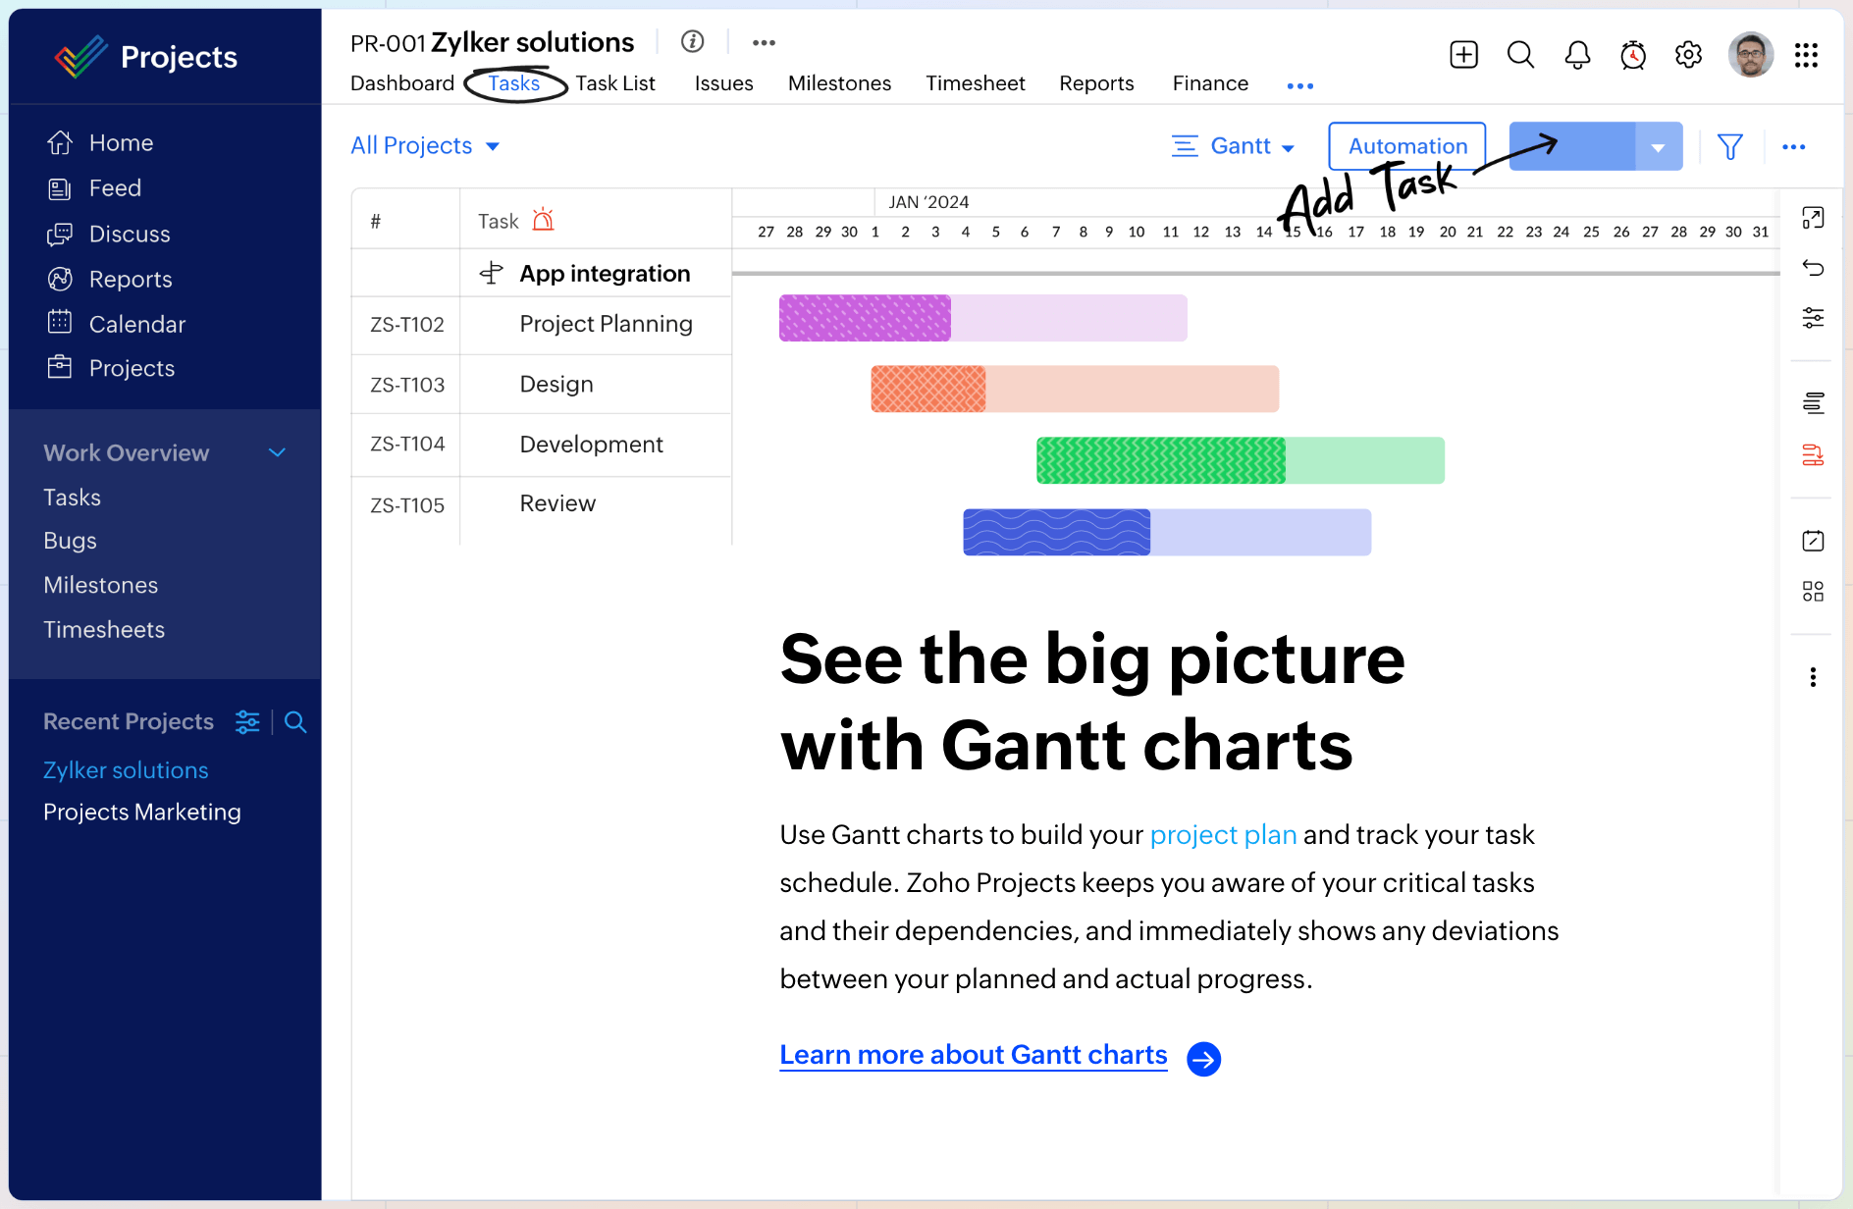Click the quick add plus icon
Screen dimensions: 1853x1209
pyautogui.click(x=1463, y=55)
